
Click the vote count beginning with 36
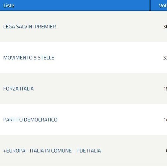[x=165, y=27]
